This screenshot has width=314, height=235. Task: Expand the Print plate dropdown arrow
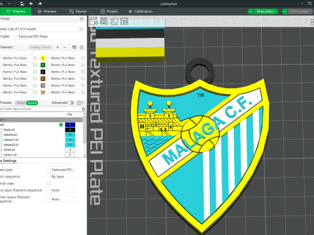click(x=285, y=11)
